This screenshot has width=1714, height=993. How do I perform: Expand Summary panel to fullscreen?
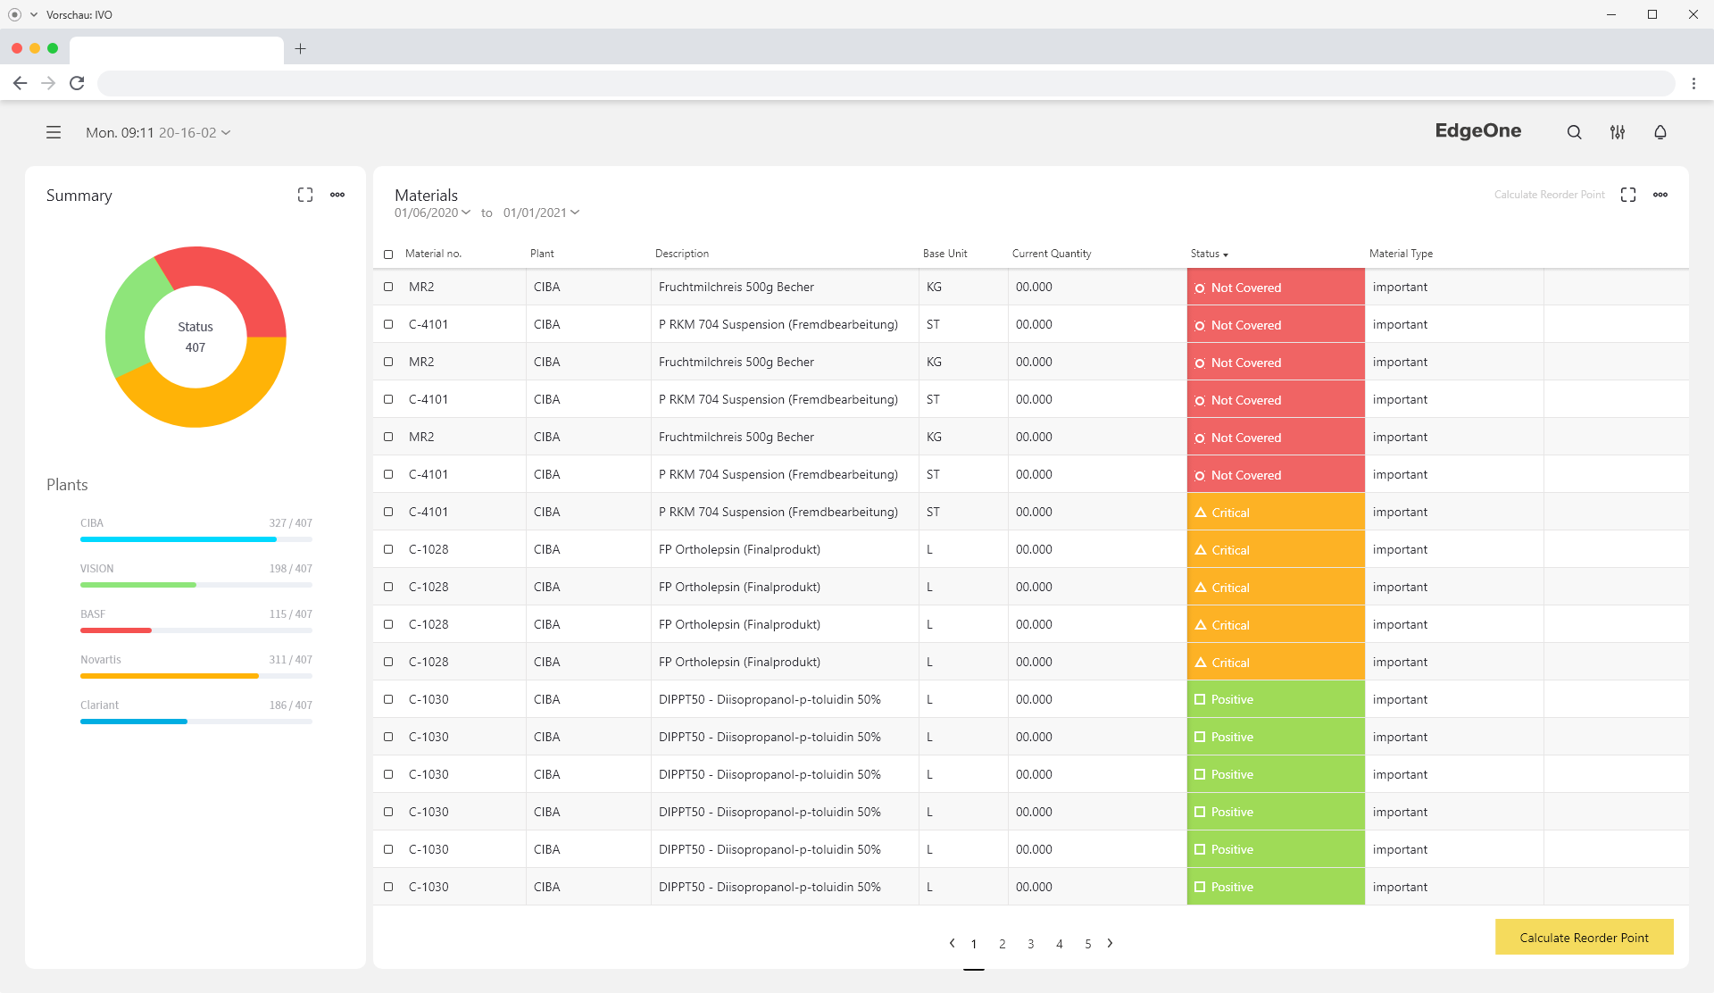click(305, 195)
